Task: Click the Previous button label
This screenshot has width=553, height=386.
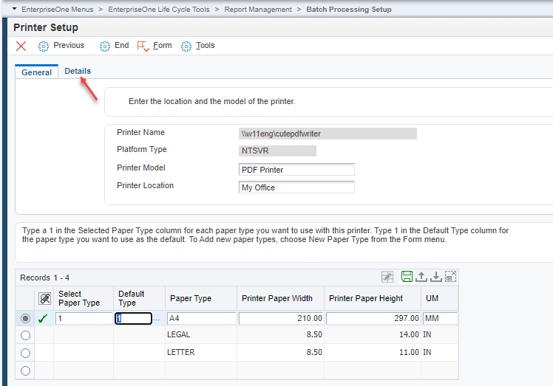Action: click(x=69, y=46)
